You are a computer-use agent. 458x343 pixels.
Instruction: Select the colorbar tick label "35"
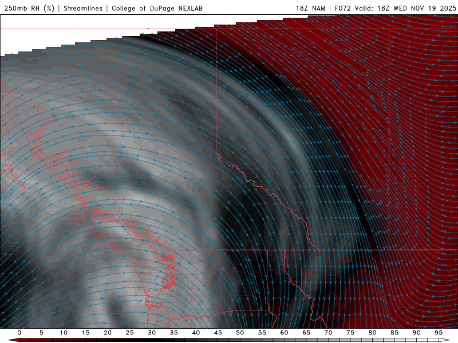tap(174, 333)
